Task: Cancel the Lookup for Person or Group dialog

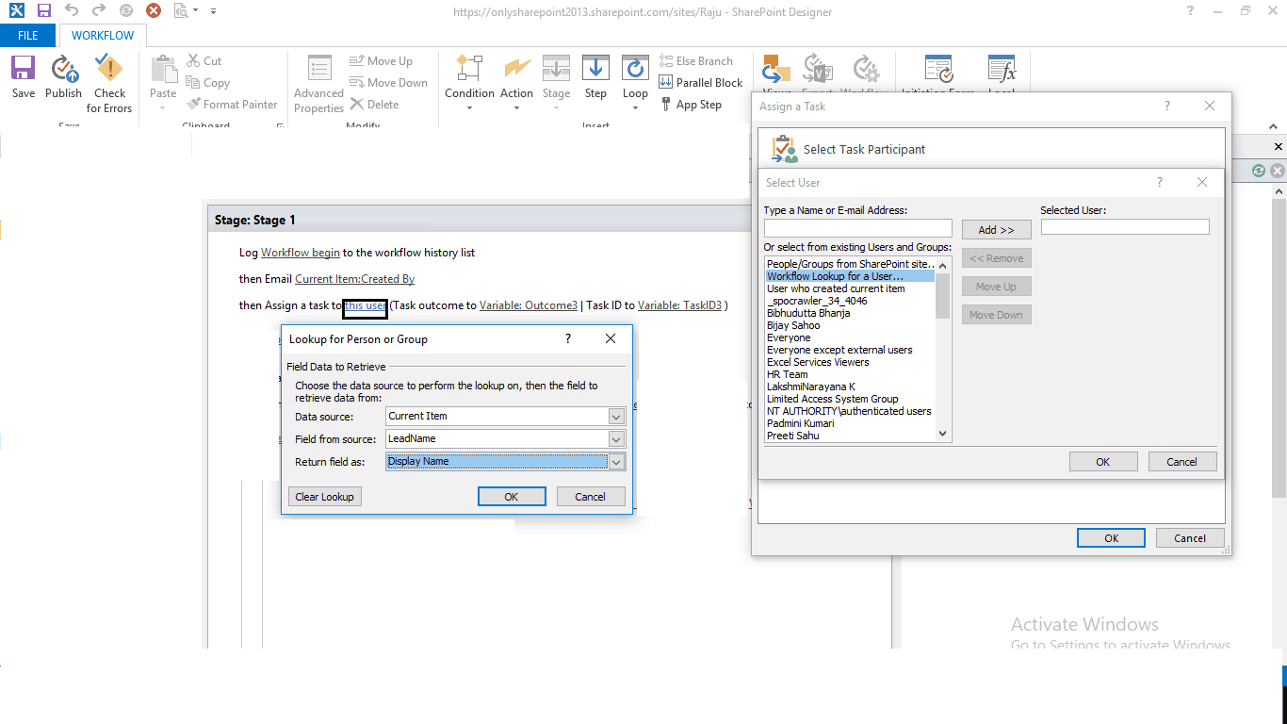Action: [x=590, y=497]
